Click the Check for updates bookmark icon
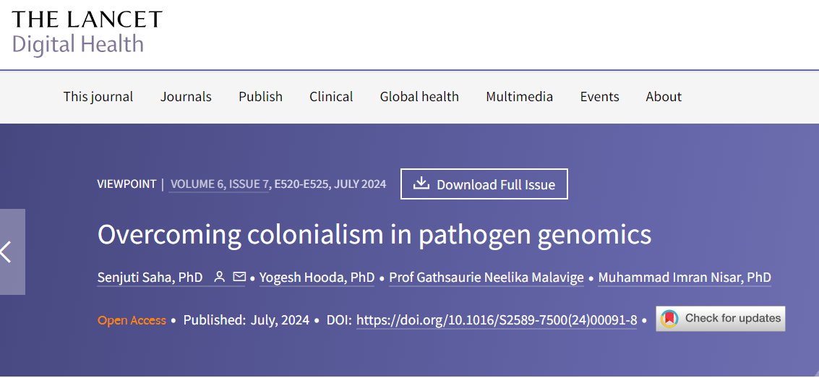Screen dimensions: 819x378 tap(669, 319)
